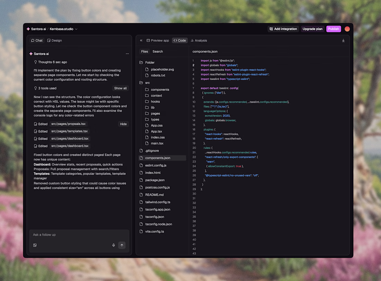The height and width of the screenshot is (281, 381).
Task: Open main.tsx file
Action: click(x=154, y=143)
